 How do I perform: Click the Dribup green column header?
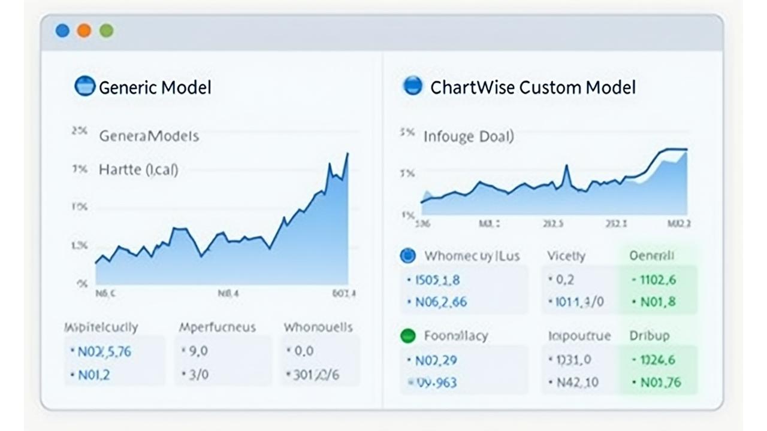pyautogui.click(x=649, y=336)
